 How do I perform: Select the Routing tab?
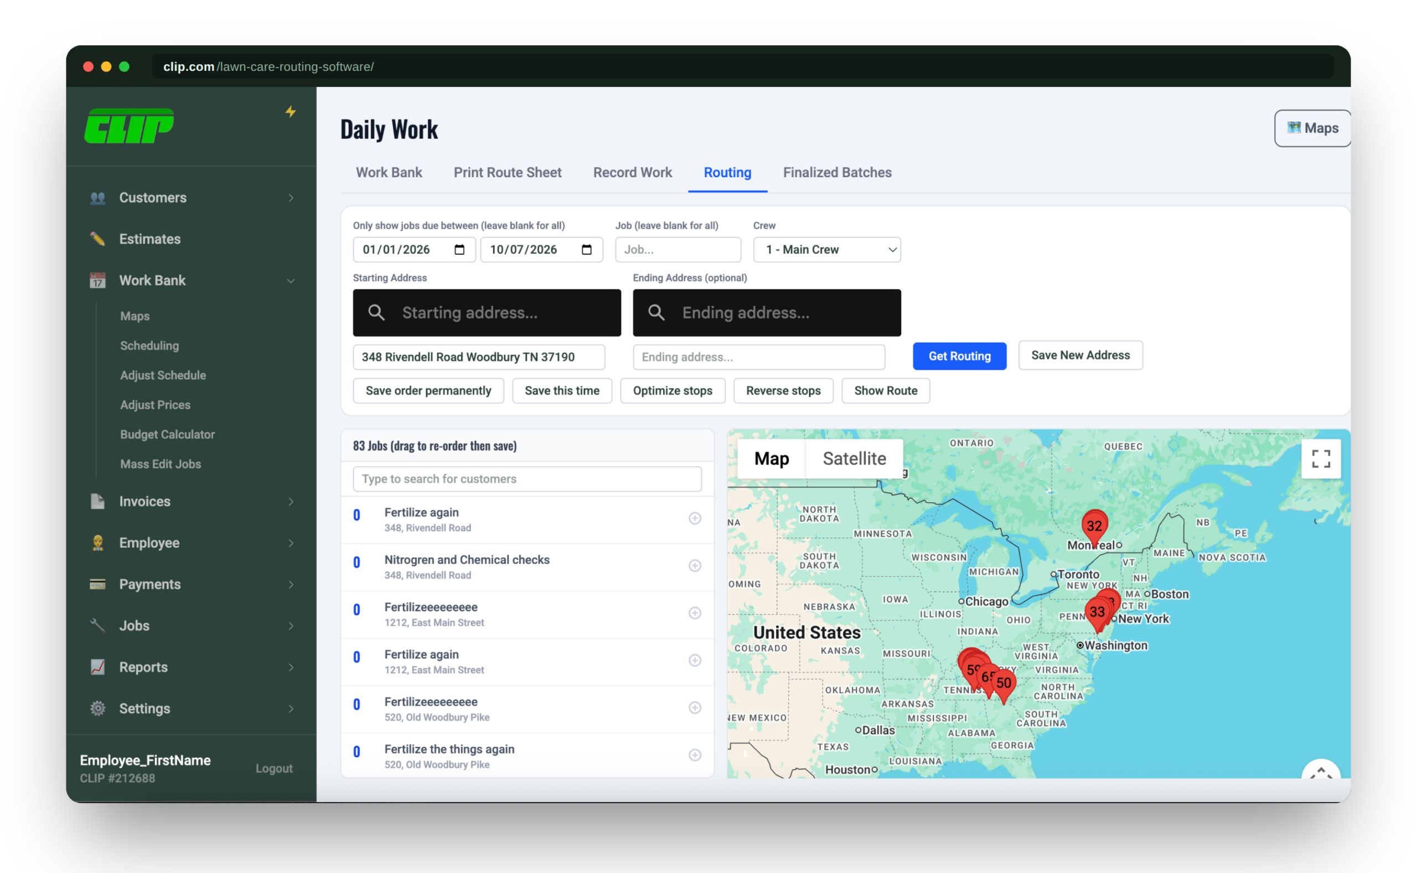click(x=727, y=173)
